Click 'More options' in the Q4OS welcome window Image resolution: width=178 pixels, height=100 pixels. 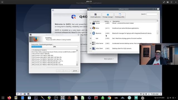tap(109, 59)
